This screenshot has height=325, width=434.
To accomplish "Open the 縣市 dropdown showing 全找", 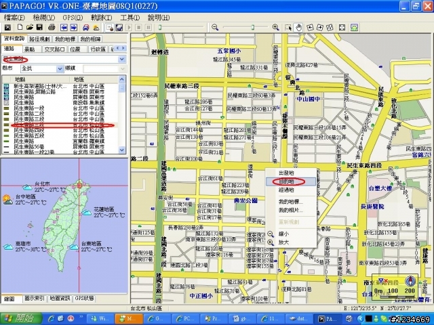I will (42, 68).
